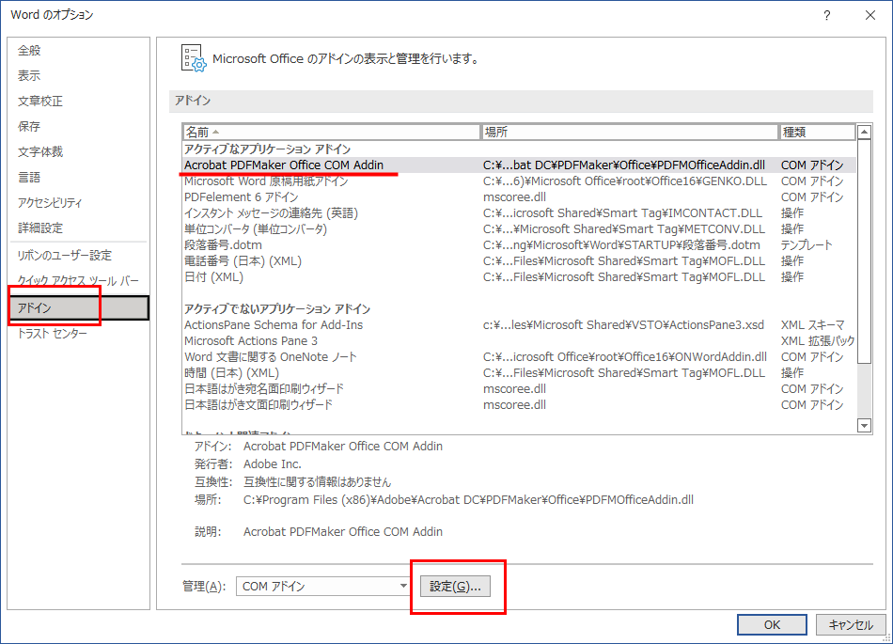The height and width of the screenshot is (644, 893).
Task: Click the PDFMOfficeAddin.dll location cell
Action: pos(623,165)
